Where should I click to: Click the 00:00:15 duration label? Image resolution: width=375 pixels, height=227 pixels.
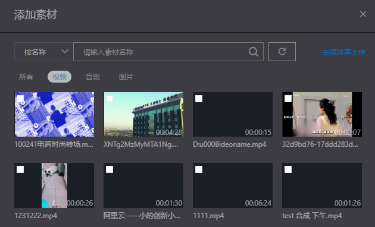(258, 132)
